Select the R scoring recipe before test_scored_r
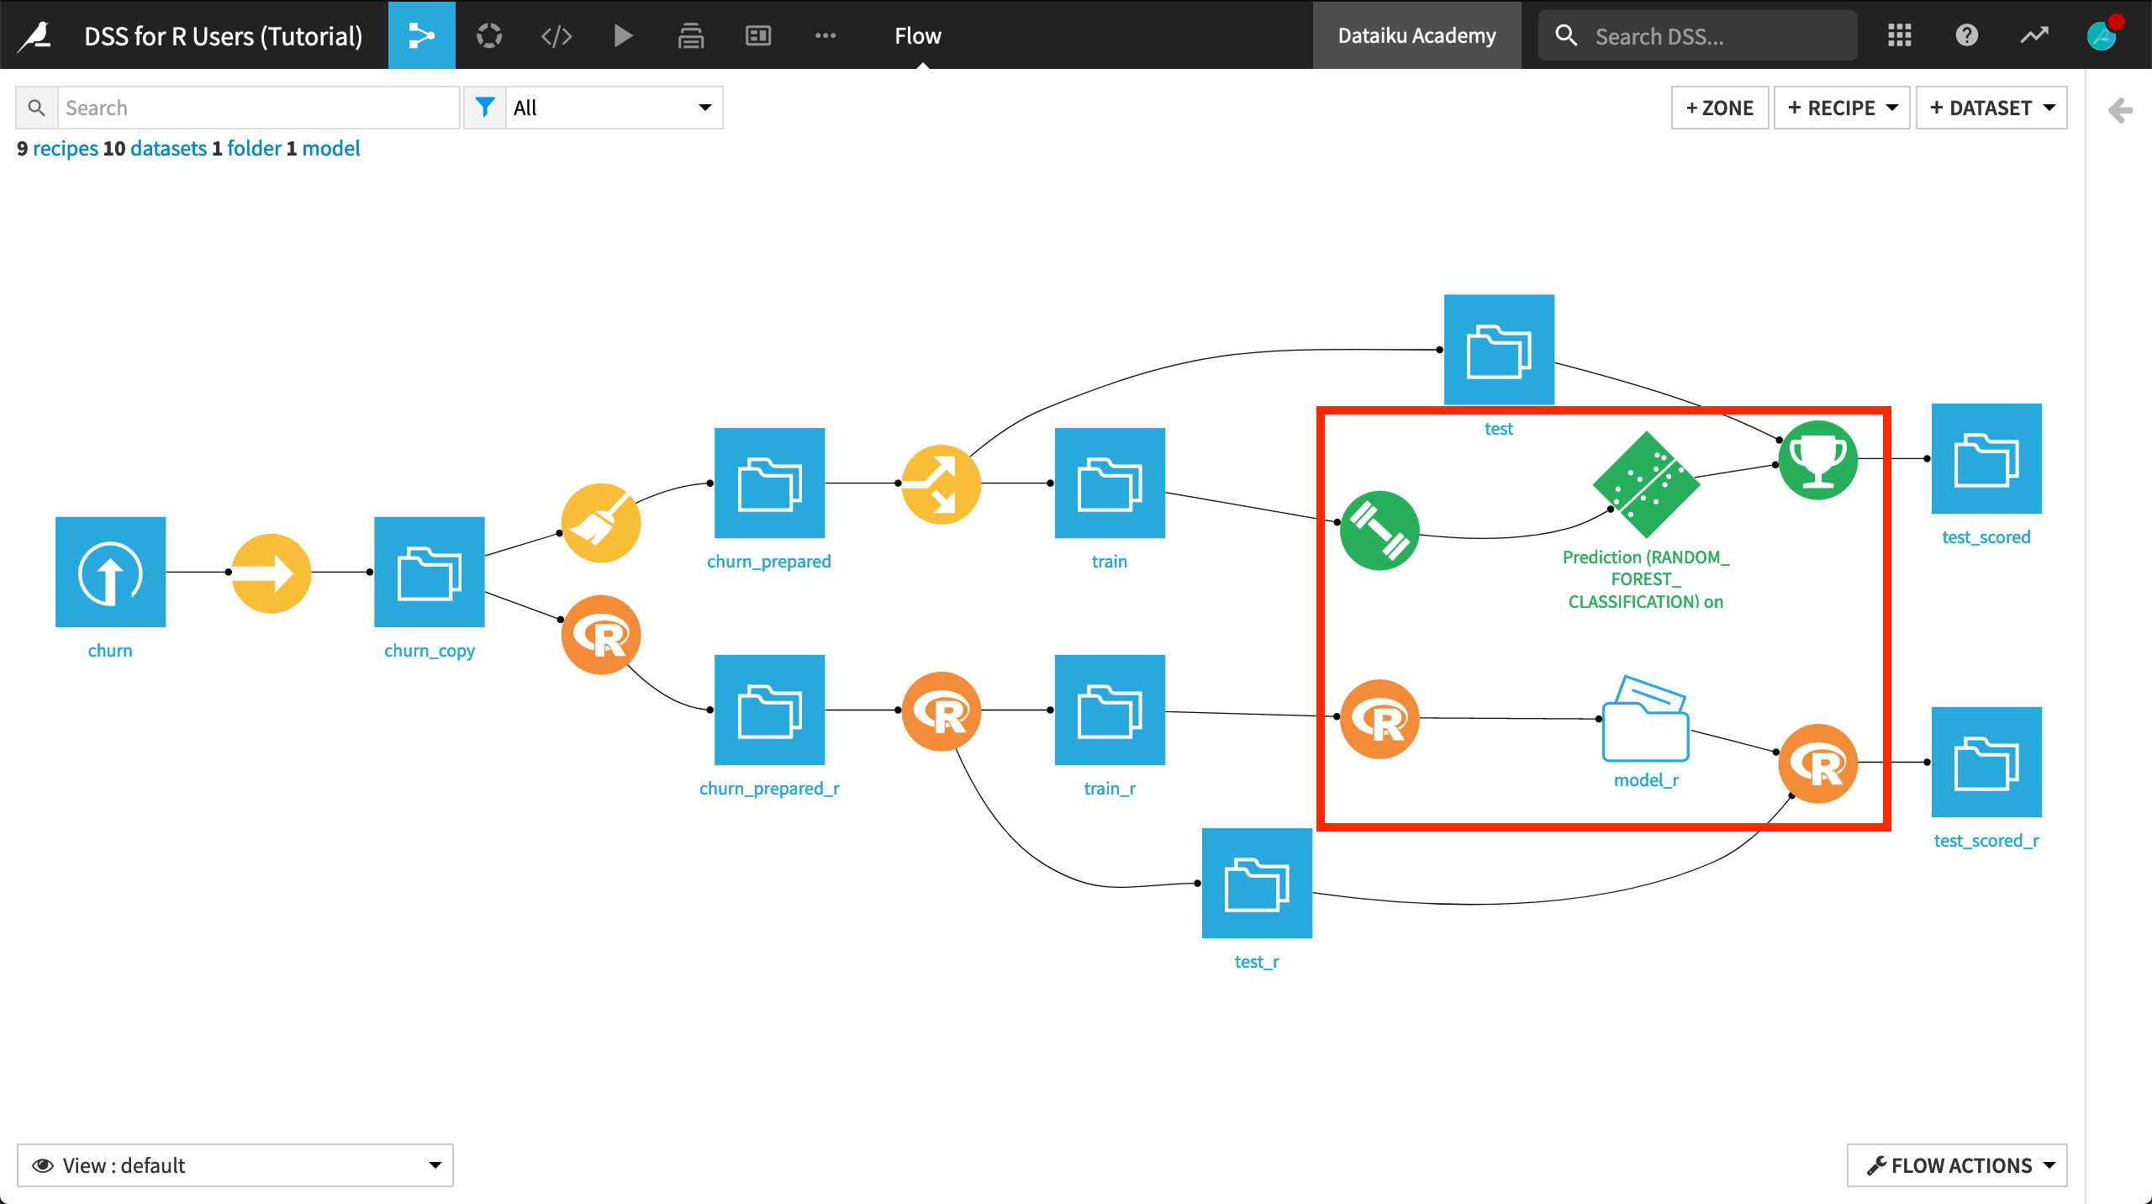2152x1204 pixels. click(1818, 763)
